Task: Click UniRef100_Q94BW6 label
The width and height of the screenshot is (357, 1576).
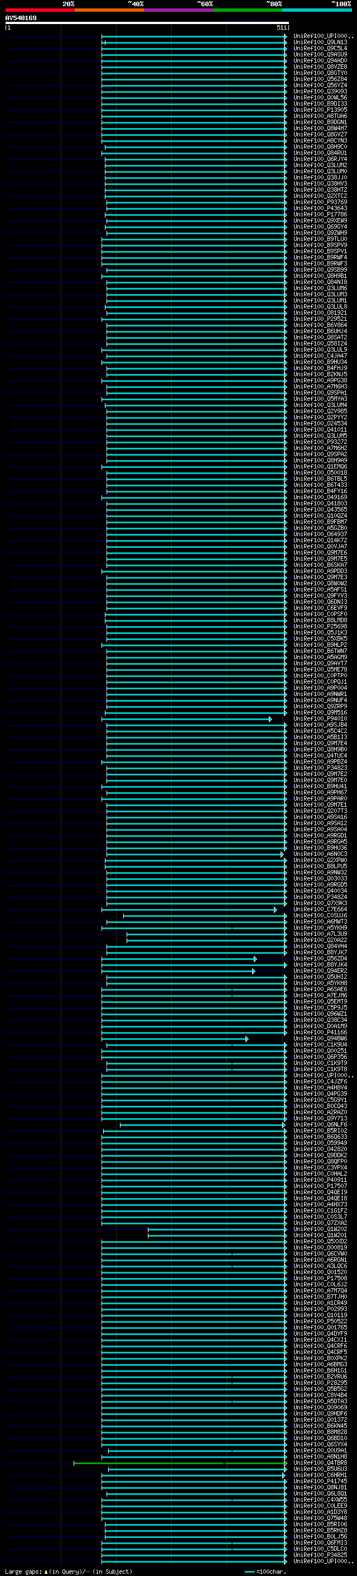Action: pos(320,1039)
